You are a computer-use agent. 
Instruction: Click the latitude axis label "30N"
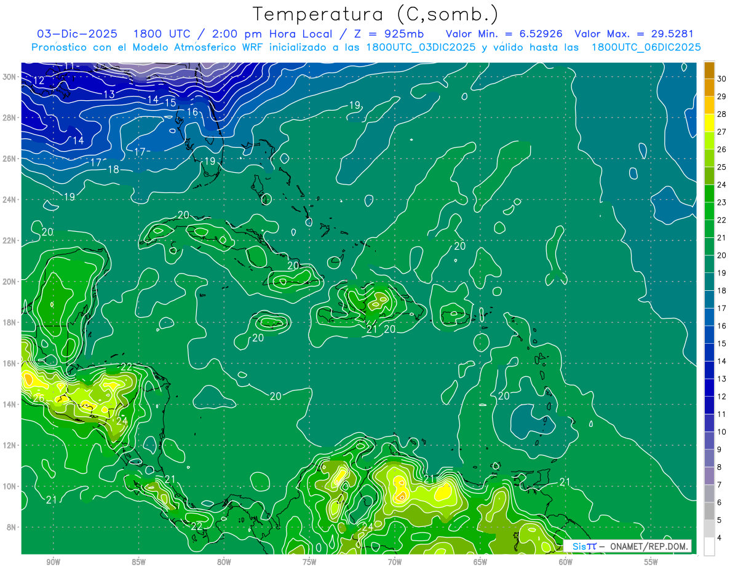tap(9, 77)
